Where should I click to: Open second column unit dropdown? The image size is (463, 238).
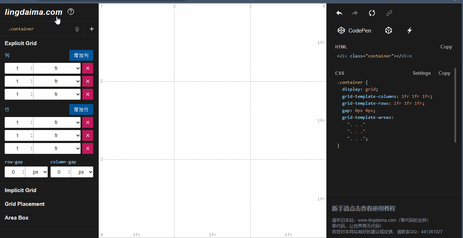coord(57,81)
